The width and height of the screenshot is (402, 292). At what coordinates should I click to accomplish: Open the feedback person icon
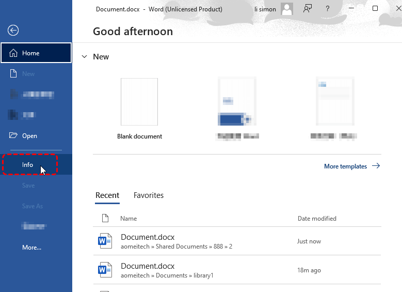click(x=308, y=9)
